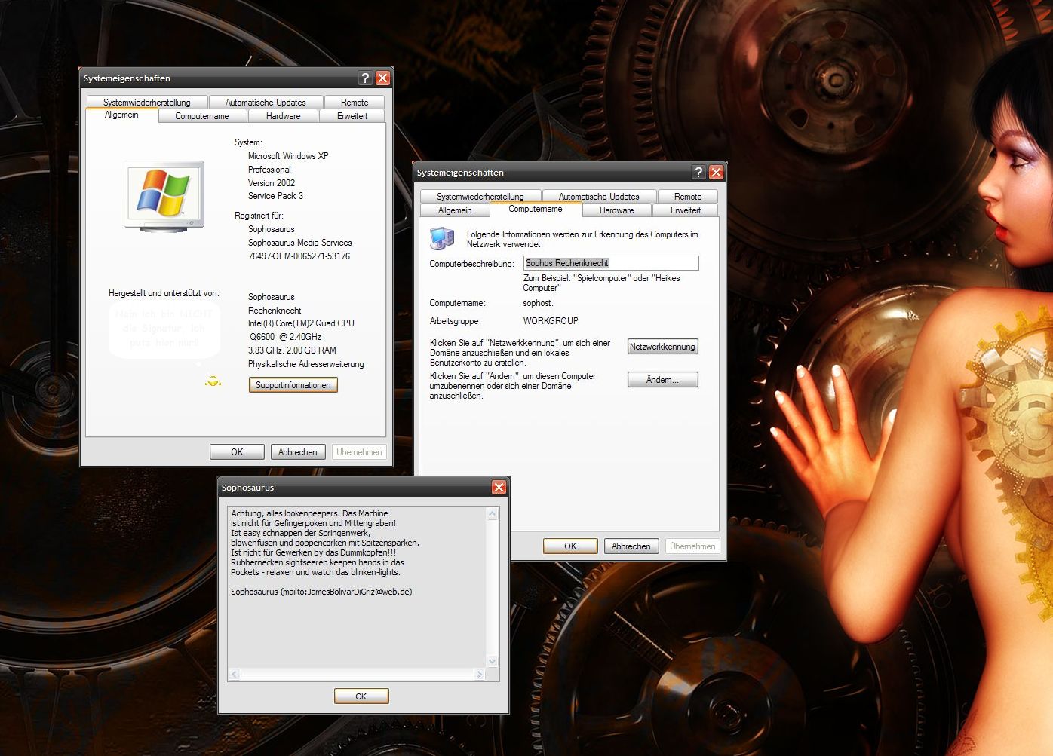Viewport: 1053px width, 756px height.
Task: Click Abbrechen in left Systemeigenschaften window
Action: pyautogui.click(x=298, y=452)
